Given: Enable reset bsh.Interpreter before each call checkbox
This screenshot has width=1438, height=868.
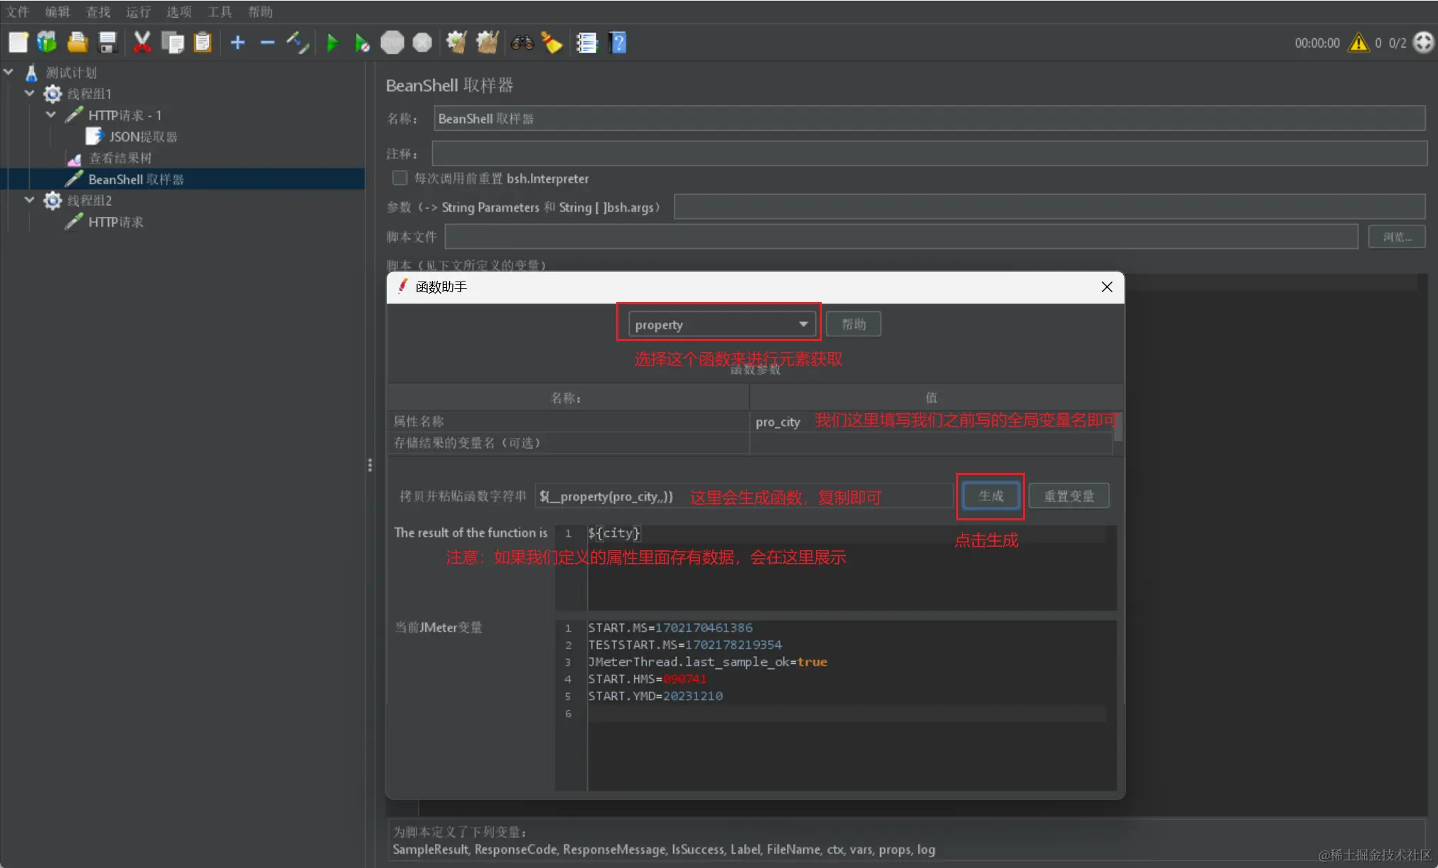Looking at the screenshot, I should (400, 178).
